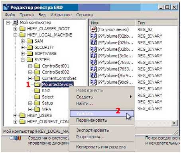181x153 pixels.
Task: Open the Избранное menu
Action: point(61,15)
